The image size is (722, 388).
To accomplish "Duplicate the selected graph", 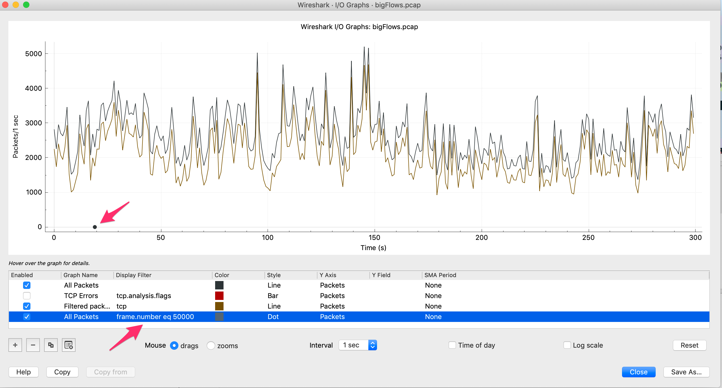I will [51, 345].
